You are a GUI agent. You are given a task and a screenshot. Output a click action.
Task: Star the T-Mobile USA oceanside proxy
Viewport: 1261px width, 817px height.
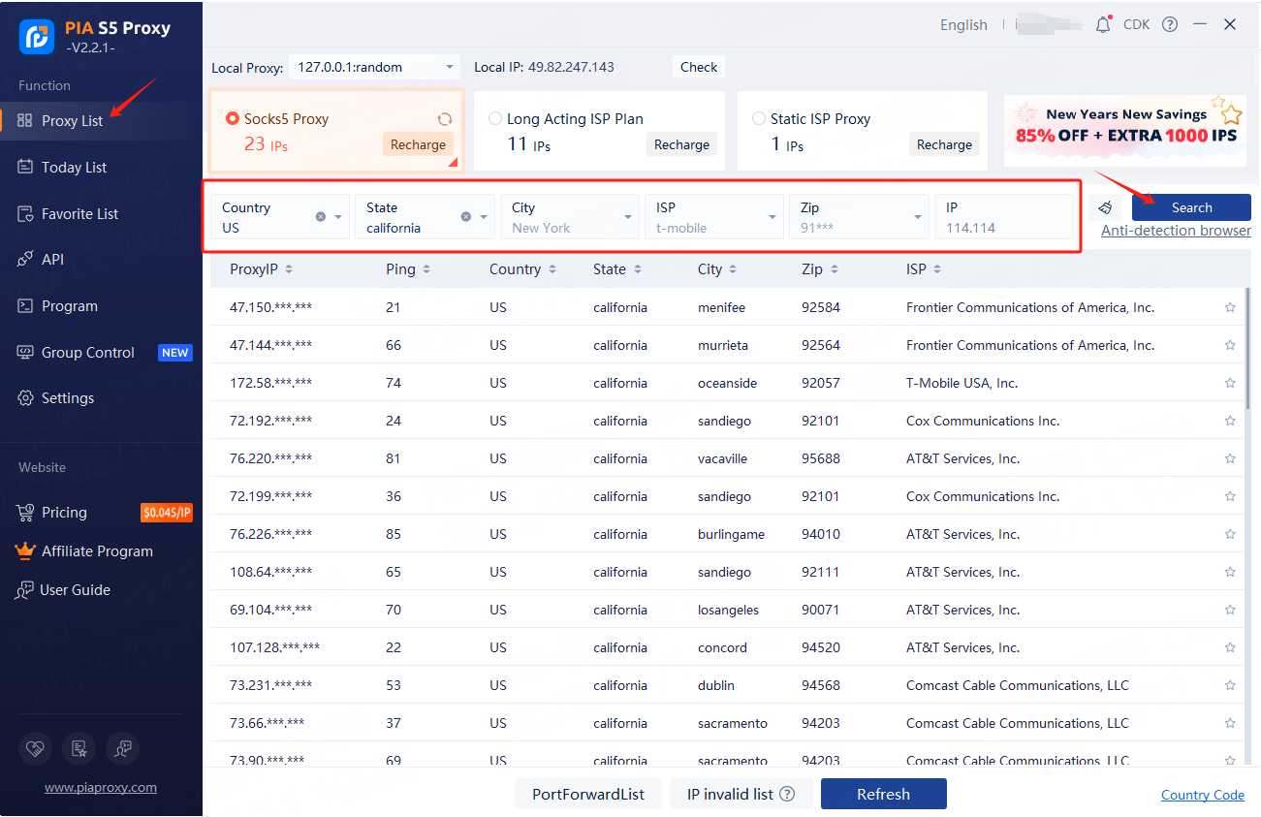pyautogui.click(x=1230, y=383)
